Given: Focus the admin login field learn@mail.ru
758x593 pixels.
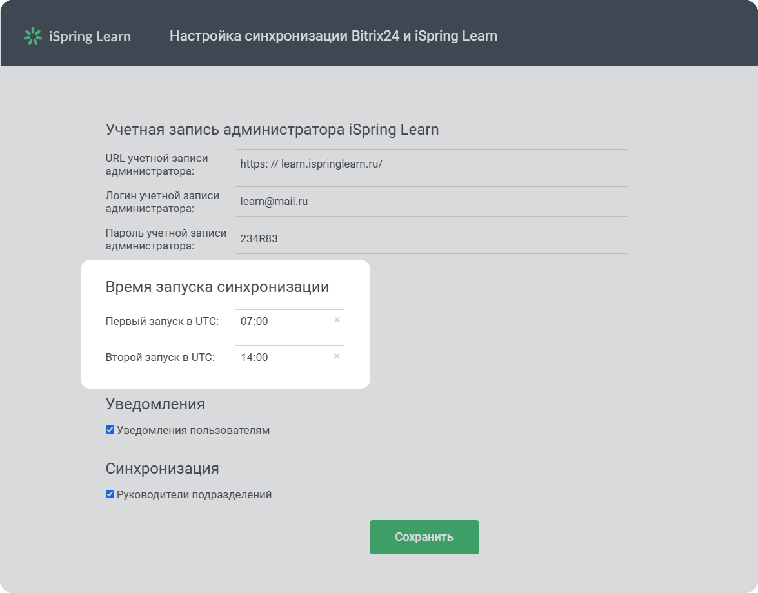Looking at the screenshot, I should tap(431, 201).
